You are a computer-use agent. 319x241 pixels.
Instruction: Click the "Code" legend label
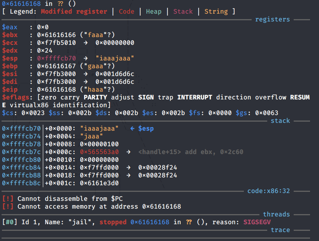(x=127, y=11)
